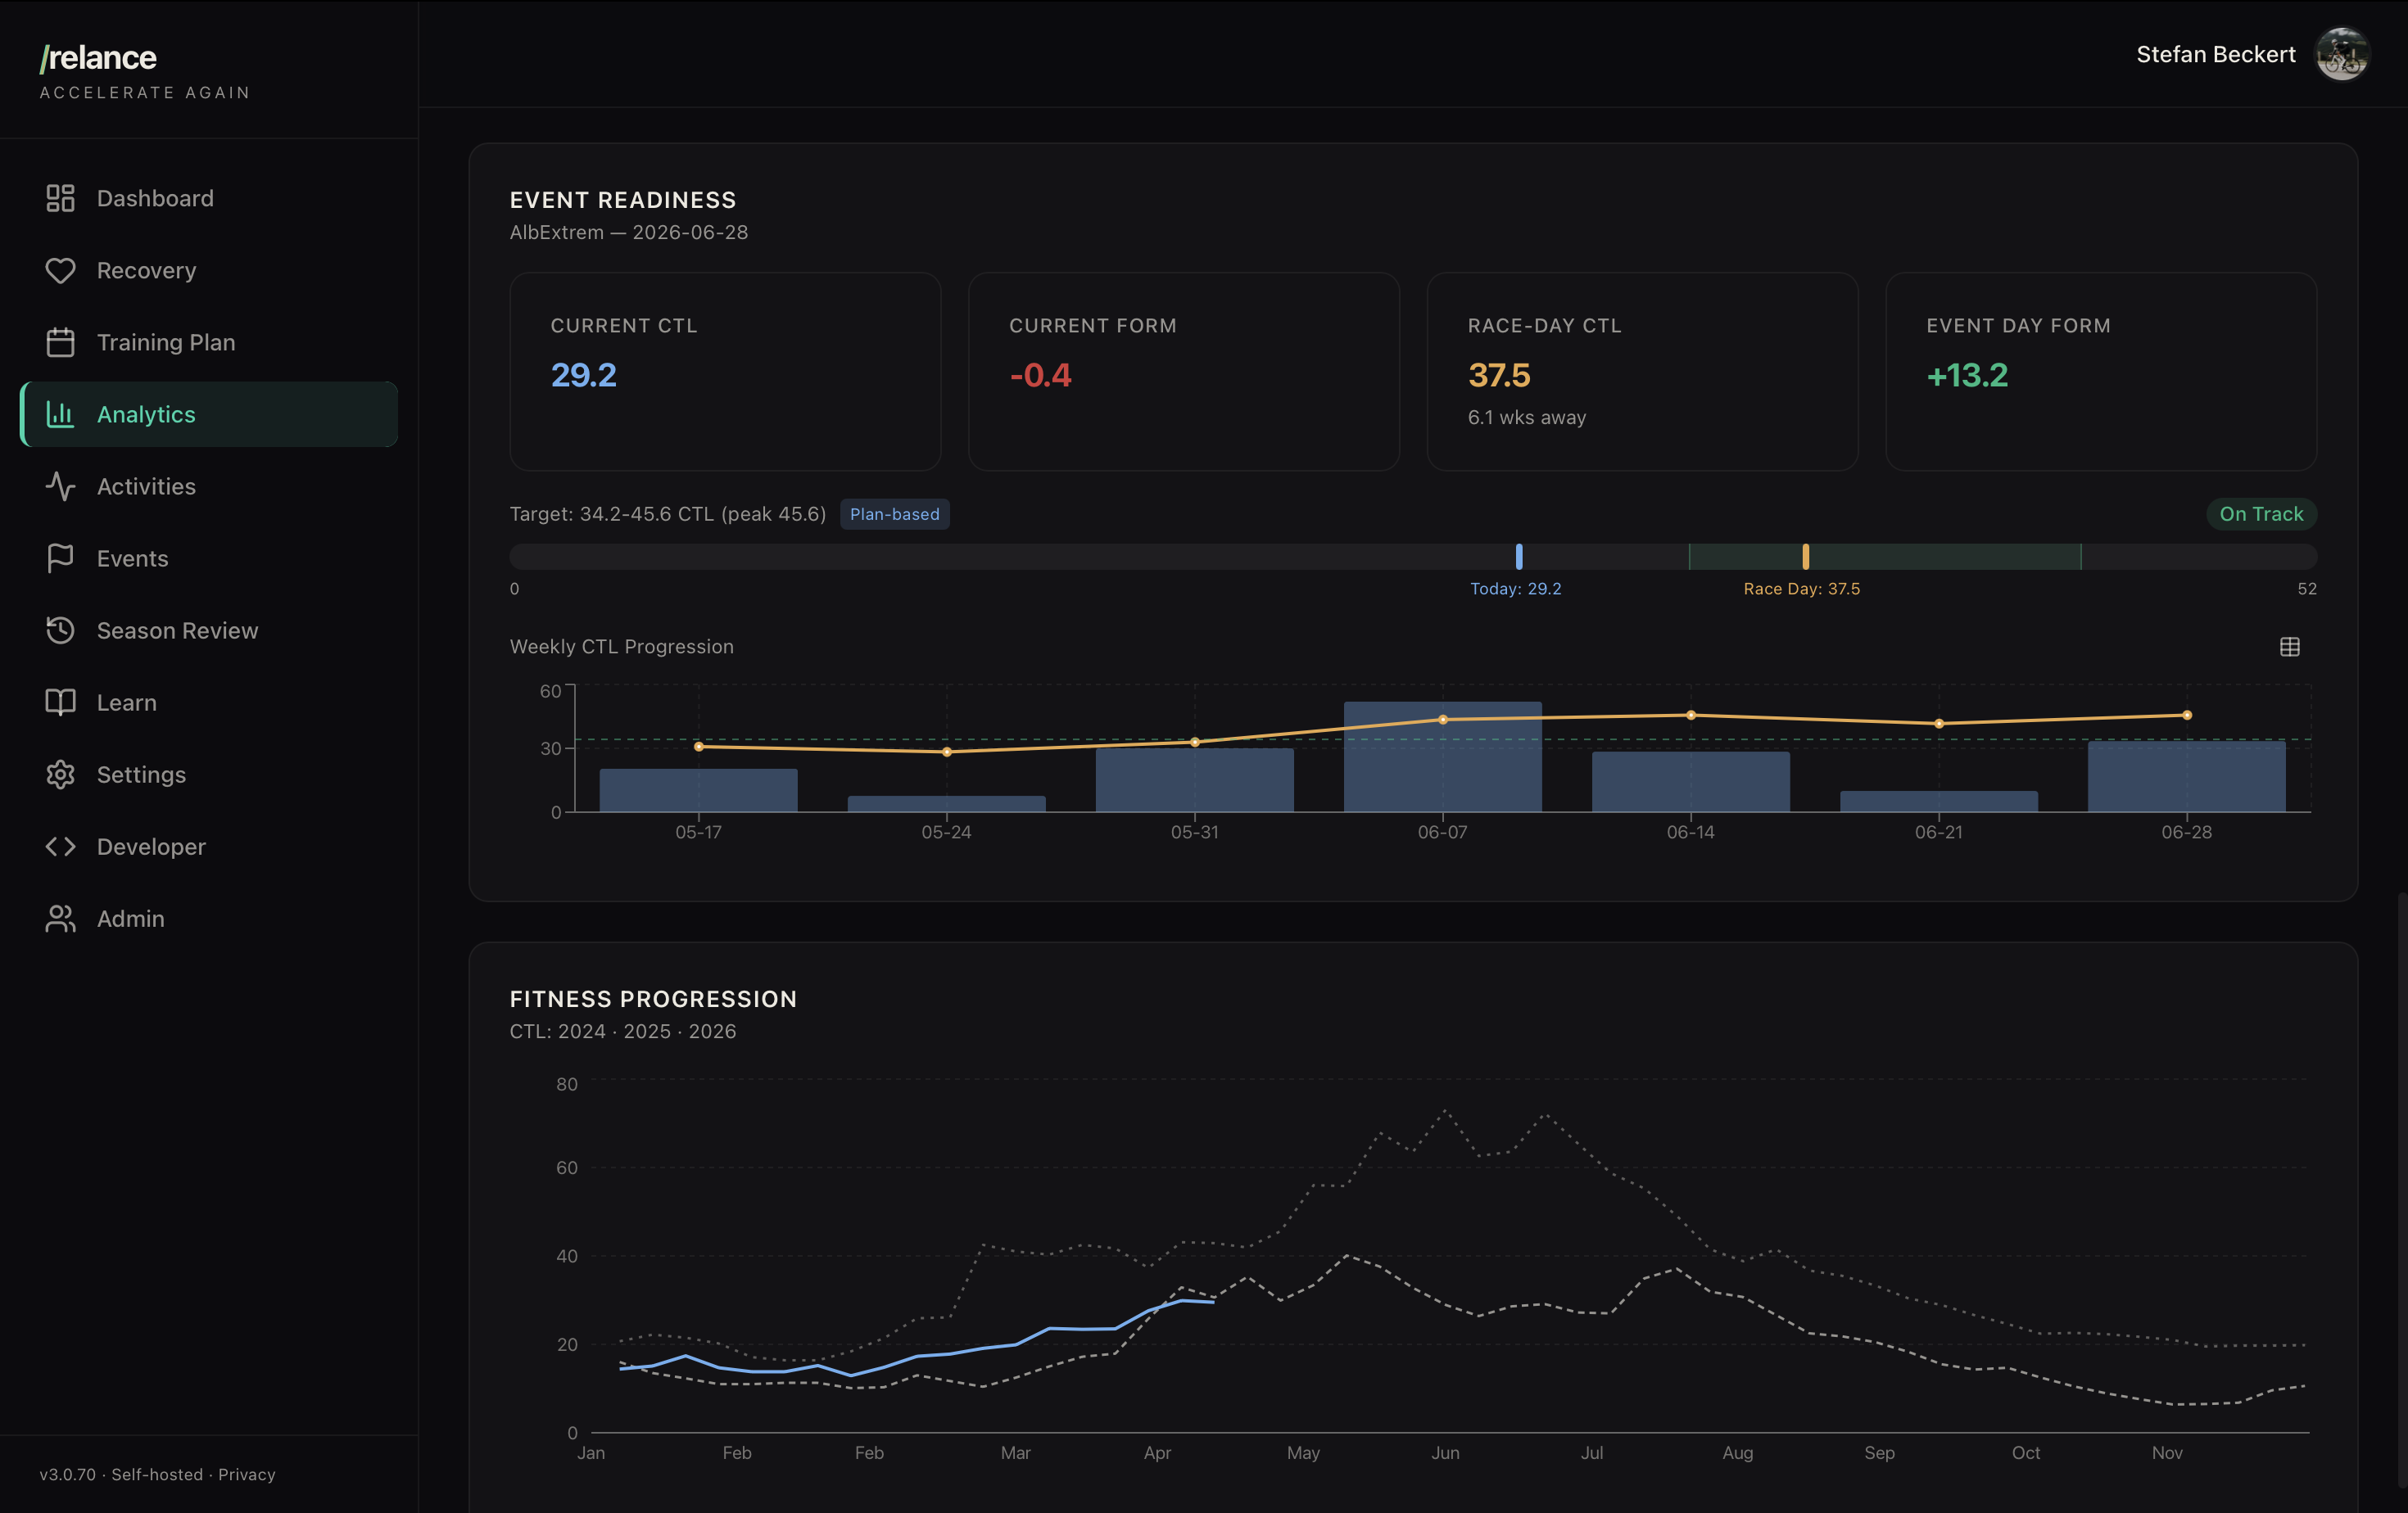Click the Season Review history icon

point(60,630)
